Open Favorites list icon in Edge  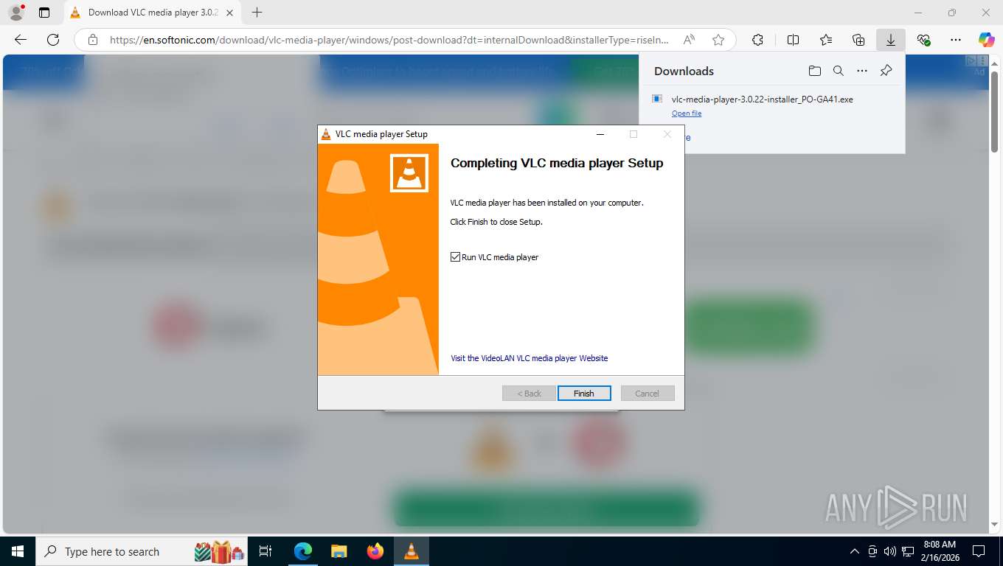pos(826,40)
